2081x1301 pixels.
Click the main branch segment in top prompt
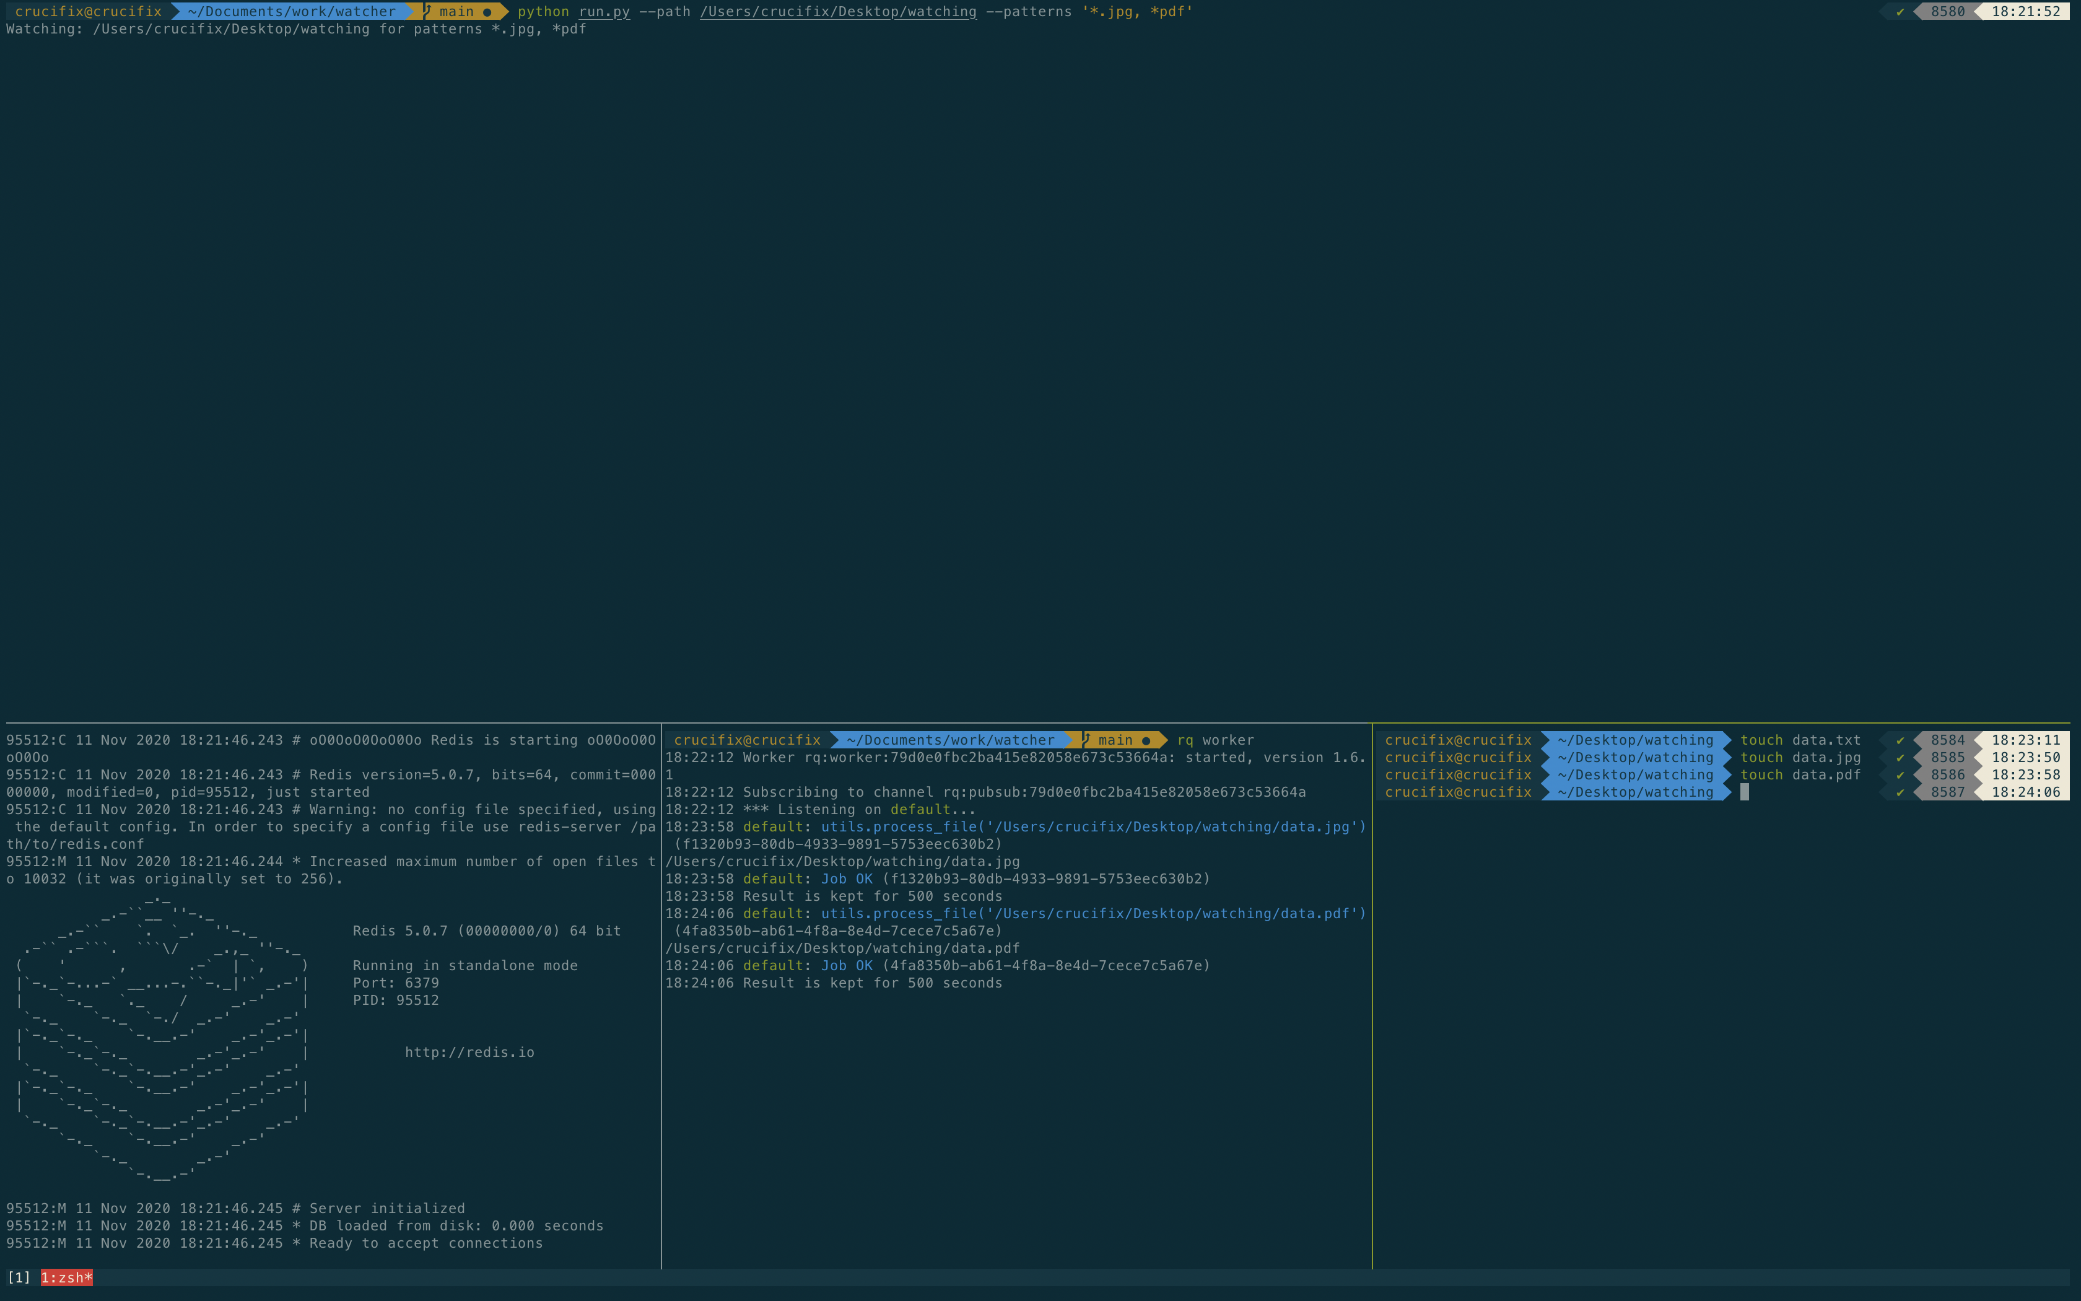[456, 11]
